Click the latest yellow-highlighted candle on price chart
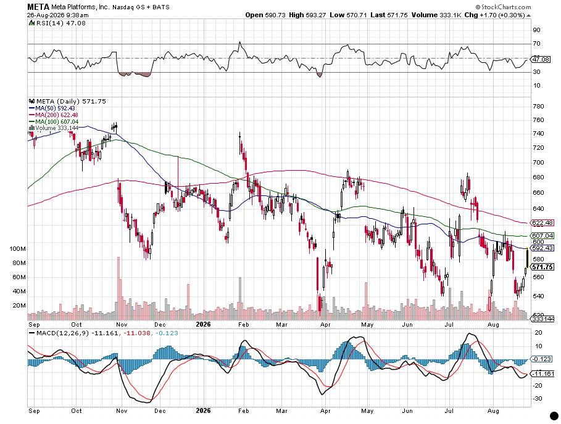 coord(527,258)
